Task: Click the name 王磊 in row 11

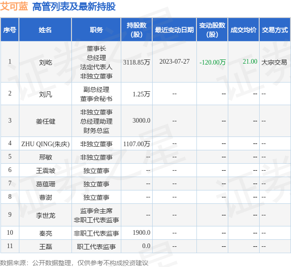Action: pos(46,247)
